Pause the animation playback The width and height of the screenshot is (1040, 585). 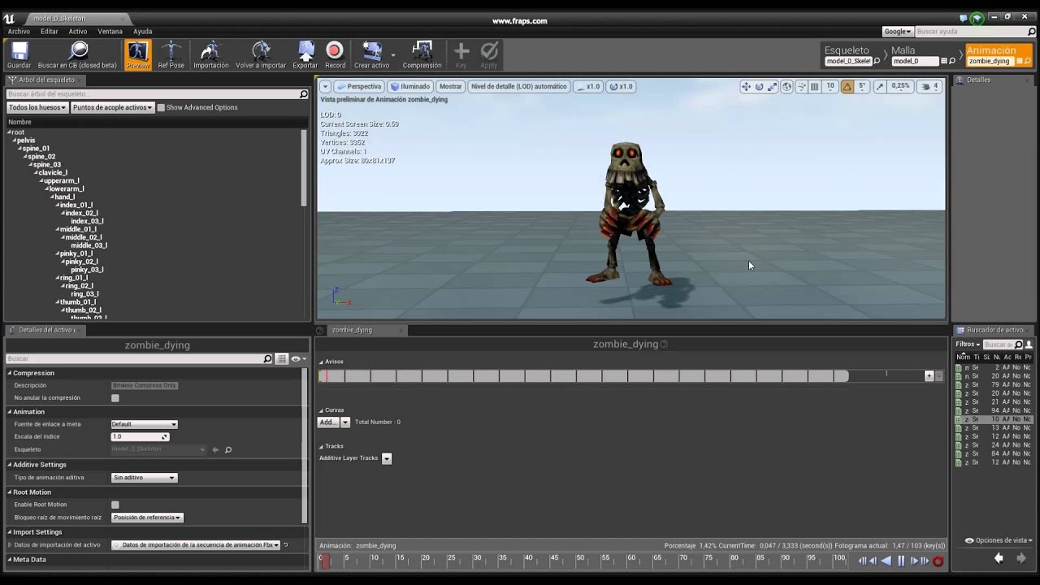click(x=901, y=561)
